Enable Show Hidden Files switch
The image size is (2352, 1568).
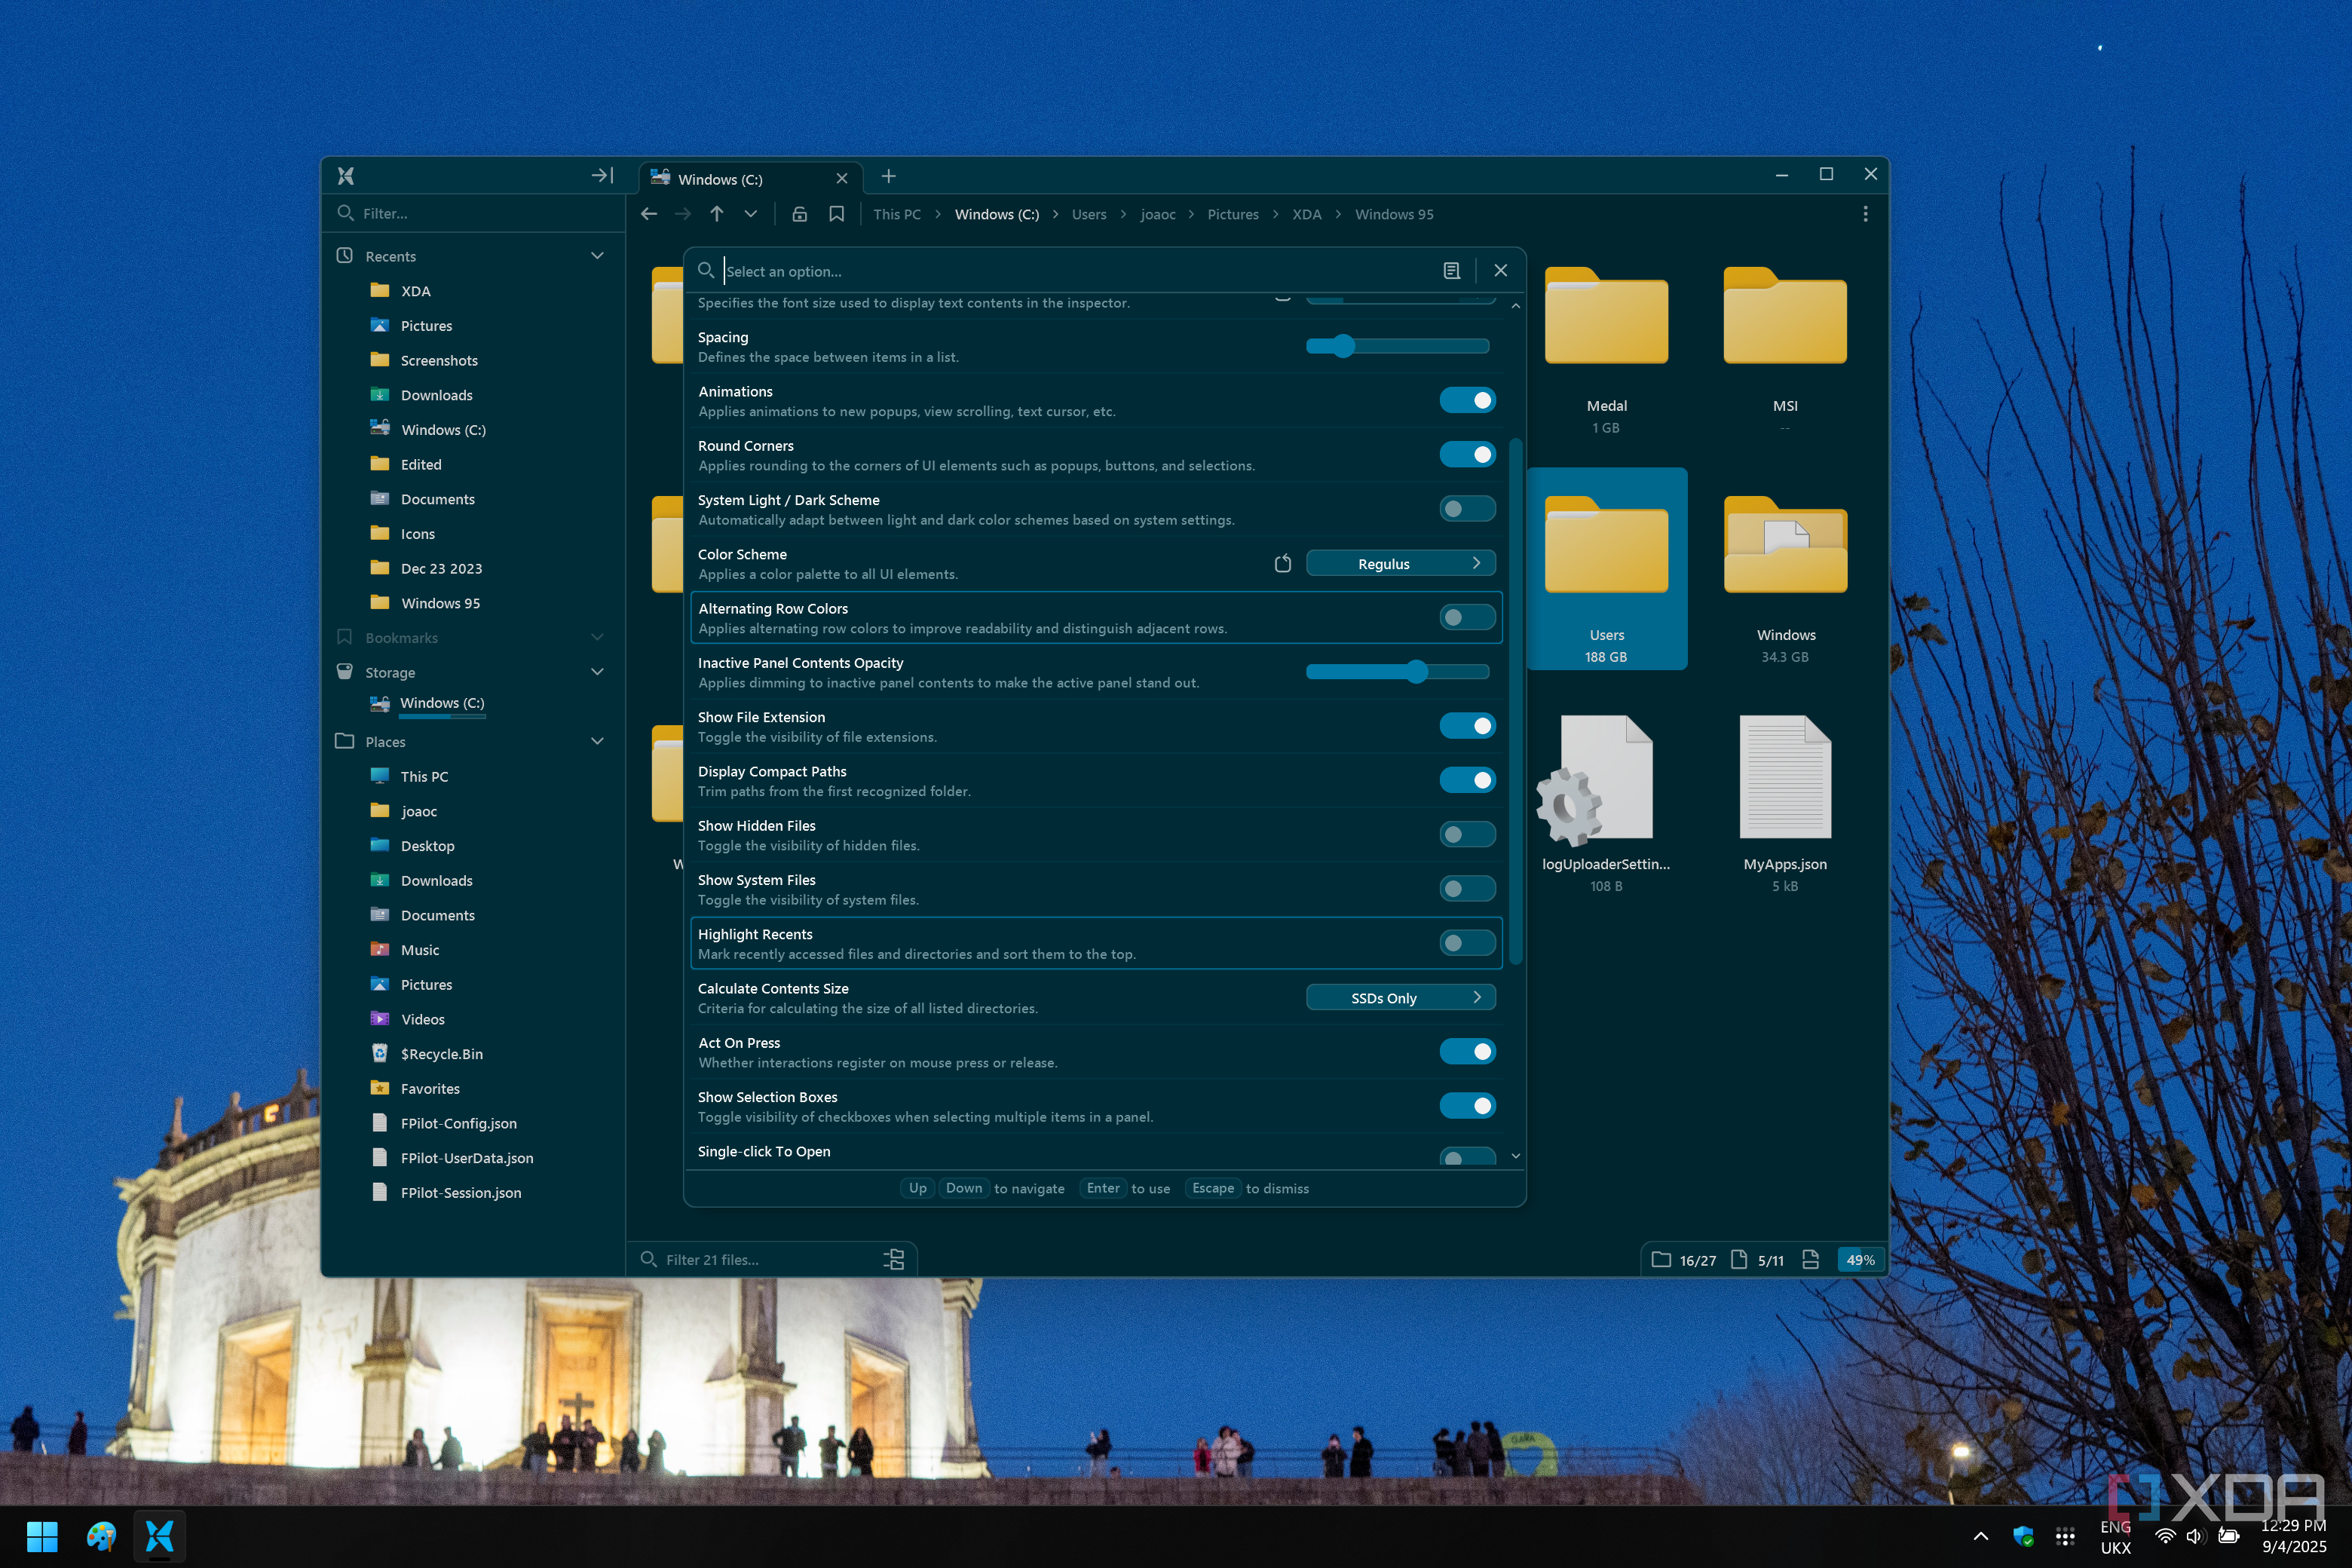[1467, 835]
